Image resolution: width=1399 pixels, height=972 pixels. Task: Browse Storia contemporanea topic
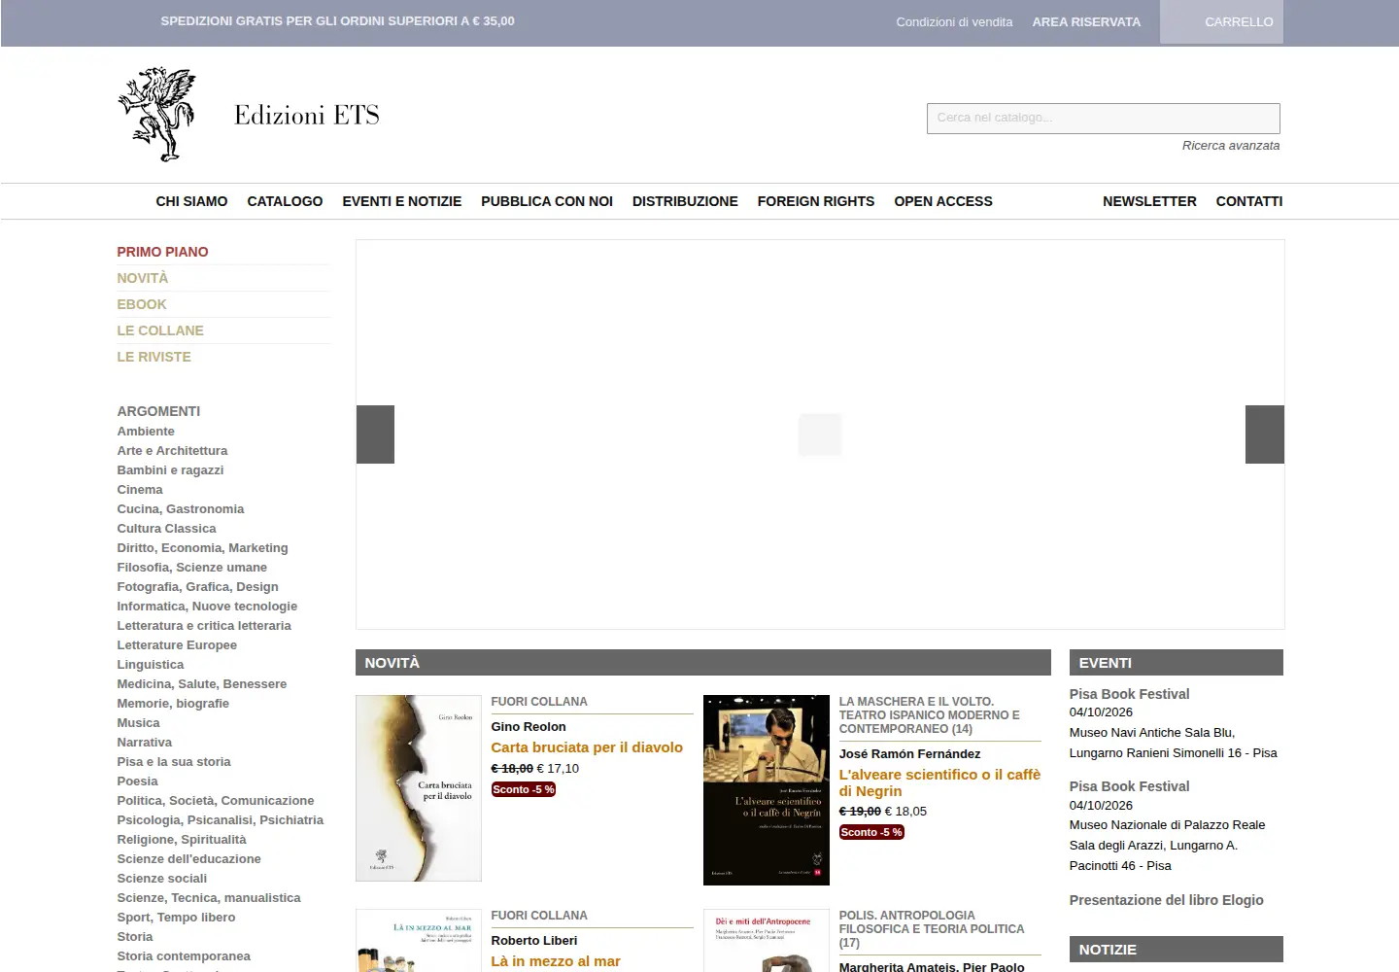184,956
